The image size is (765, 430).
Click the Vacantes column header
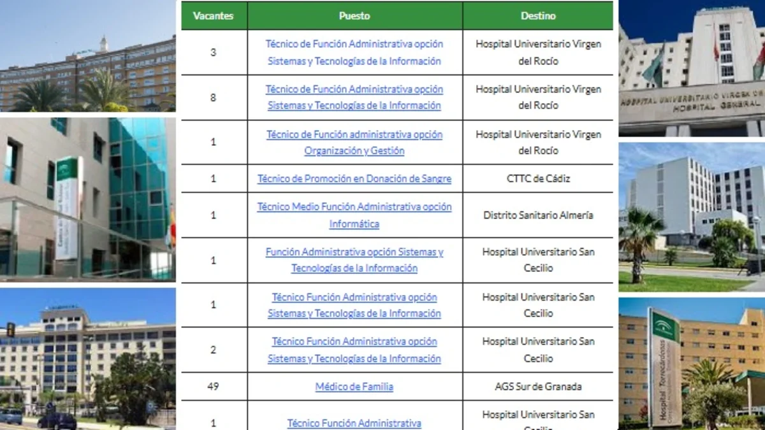(213, 15)
